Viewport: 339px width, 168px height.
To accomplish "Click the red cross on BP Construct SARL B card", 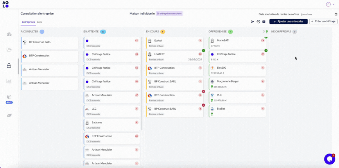I will click(x=204, y=105).
